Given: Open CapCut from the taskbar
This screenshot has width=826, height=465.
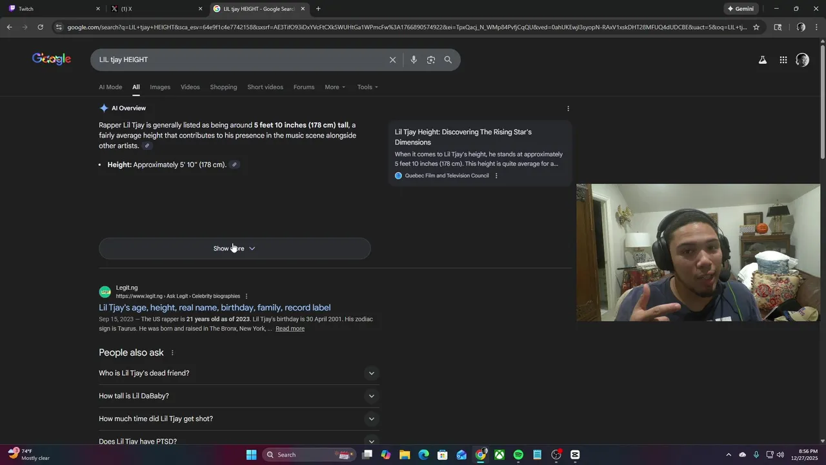Looking at the screenshot, I should [x=575, y=455].
